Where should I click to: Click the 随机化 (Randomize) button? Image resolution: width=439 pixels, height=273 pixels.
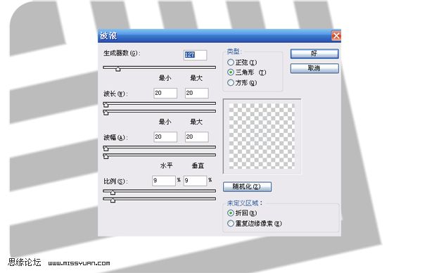247,186
